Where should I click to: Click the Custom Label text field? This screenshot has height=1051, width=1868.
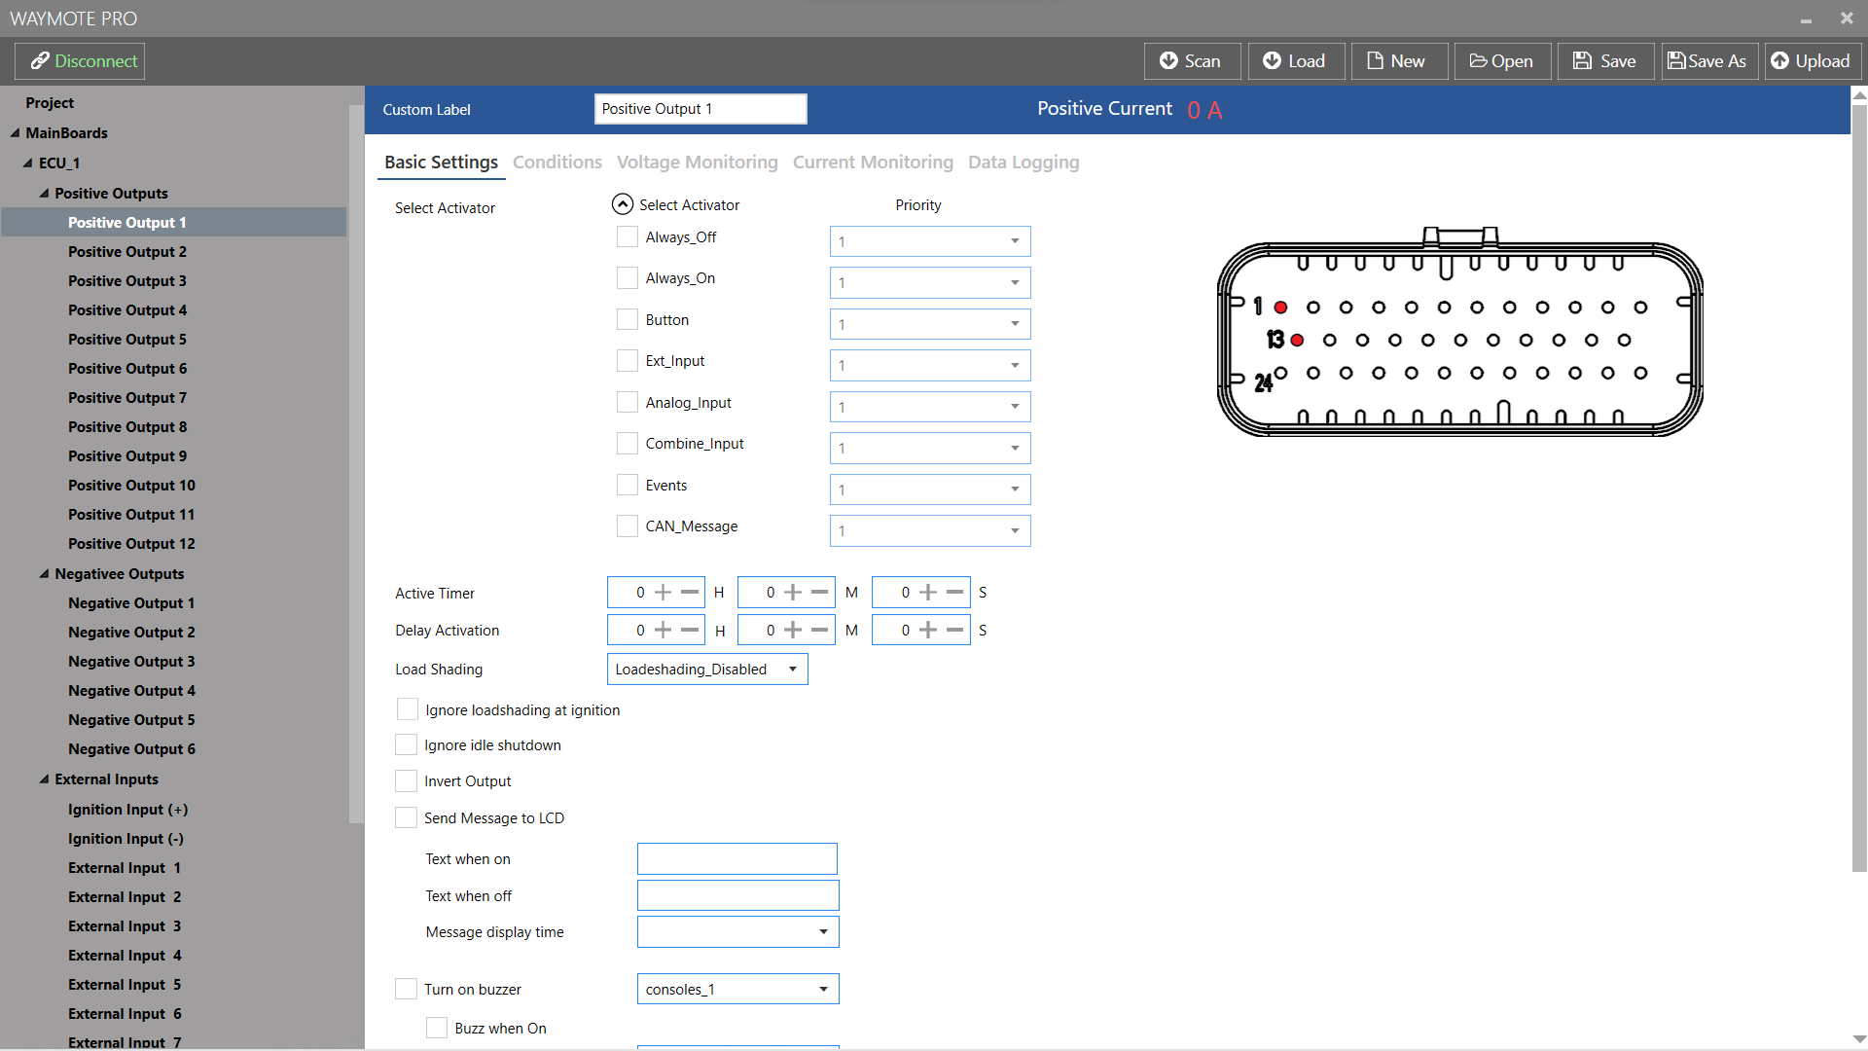coord(700,109)
